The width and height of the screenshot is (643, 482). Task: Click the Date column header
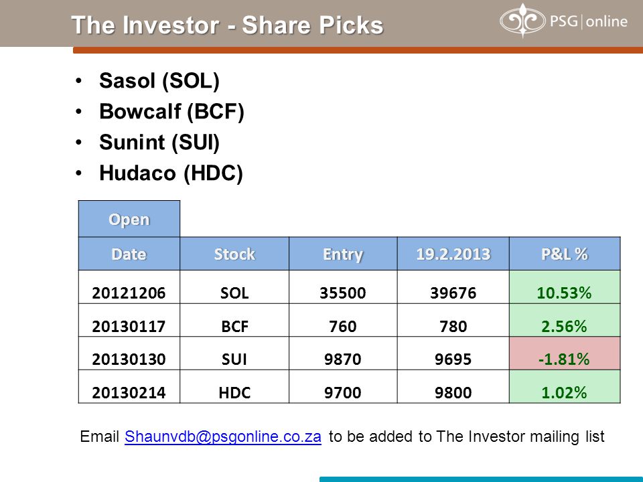[129, 254]
